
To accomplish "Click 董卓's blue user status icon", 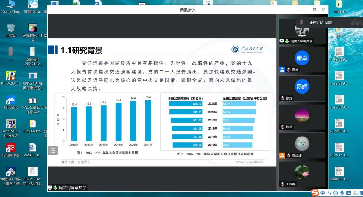I will 282,70.
